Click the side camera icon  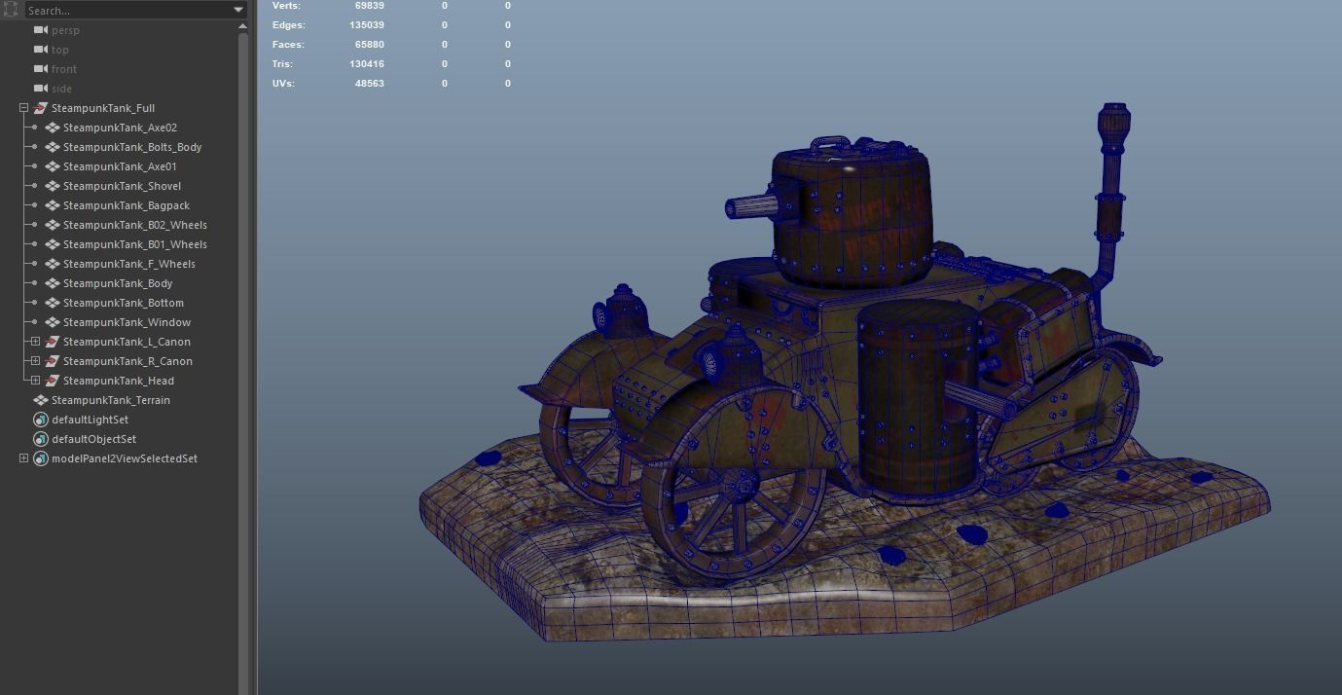40,89
